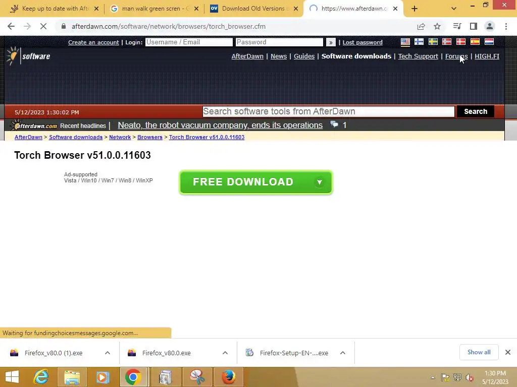The width and height of the screenshot is (517, 387).
Task: Open Firefox from the taskbar
Action: (x=229, y=377)
